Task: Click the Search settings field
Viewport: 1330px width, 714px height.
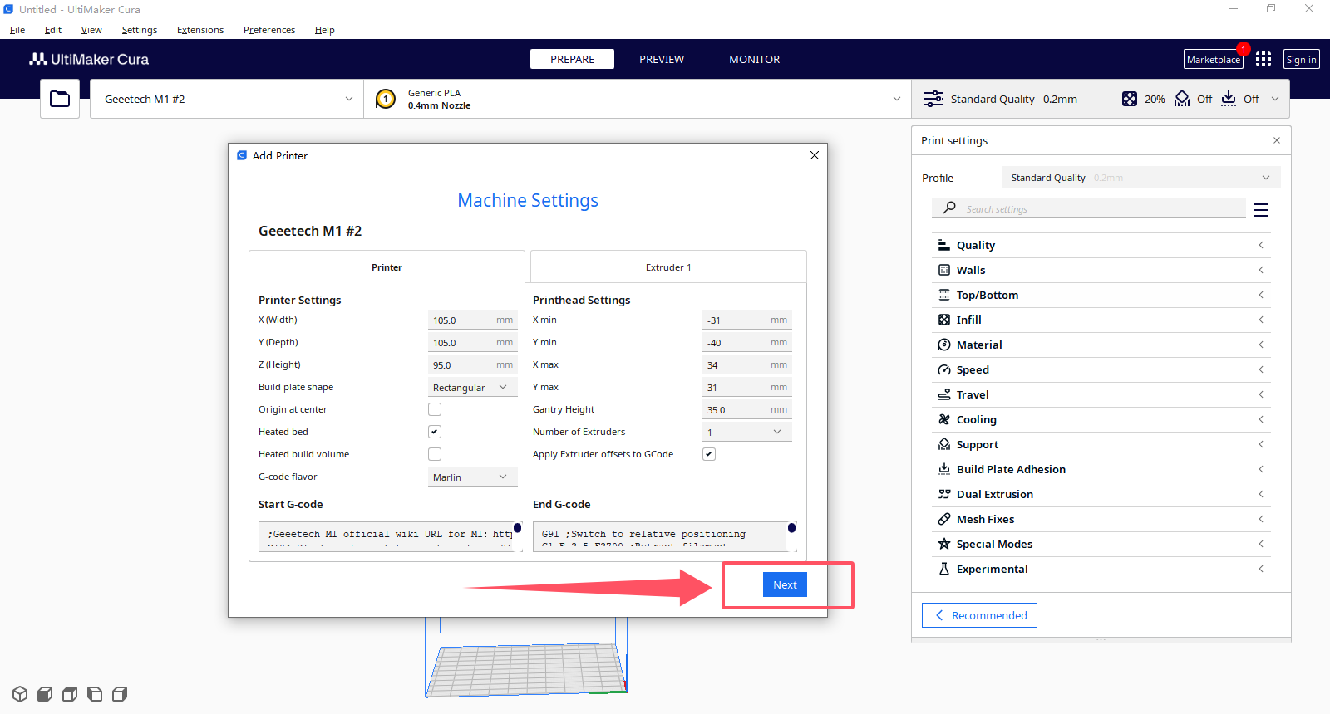Action: coord(1089,208)
